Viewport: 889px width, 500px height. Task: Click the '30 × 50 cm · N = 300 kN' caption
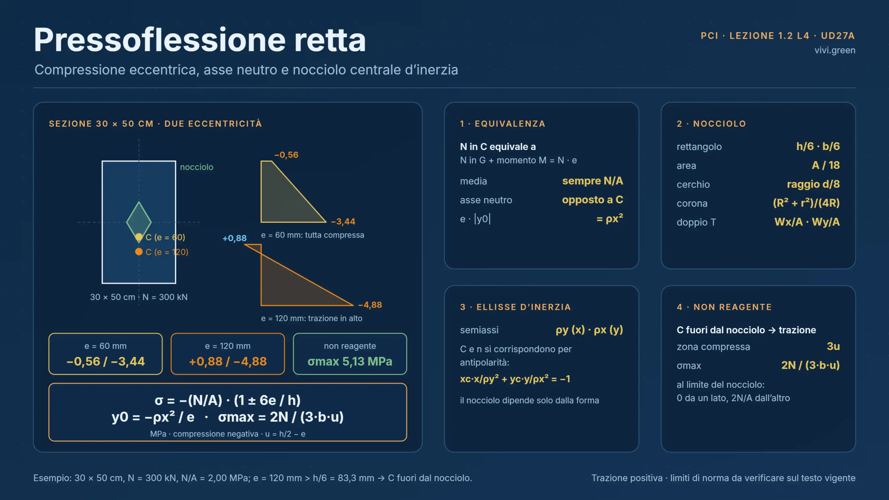tap(139, 297)
